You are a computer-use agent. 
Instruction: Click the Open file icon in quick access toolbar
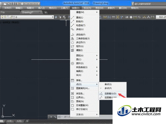pyautogui.click(x=9, y=4)
